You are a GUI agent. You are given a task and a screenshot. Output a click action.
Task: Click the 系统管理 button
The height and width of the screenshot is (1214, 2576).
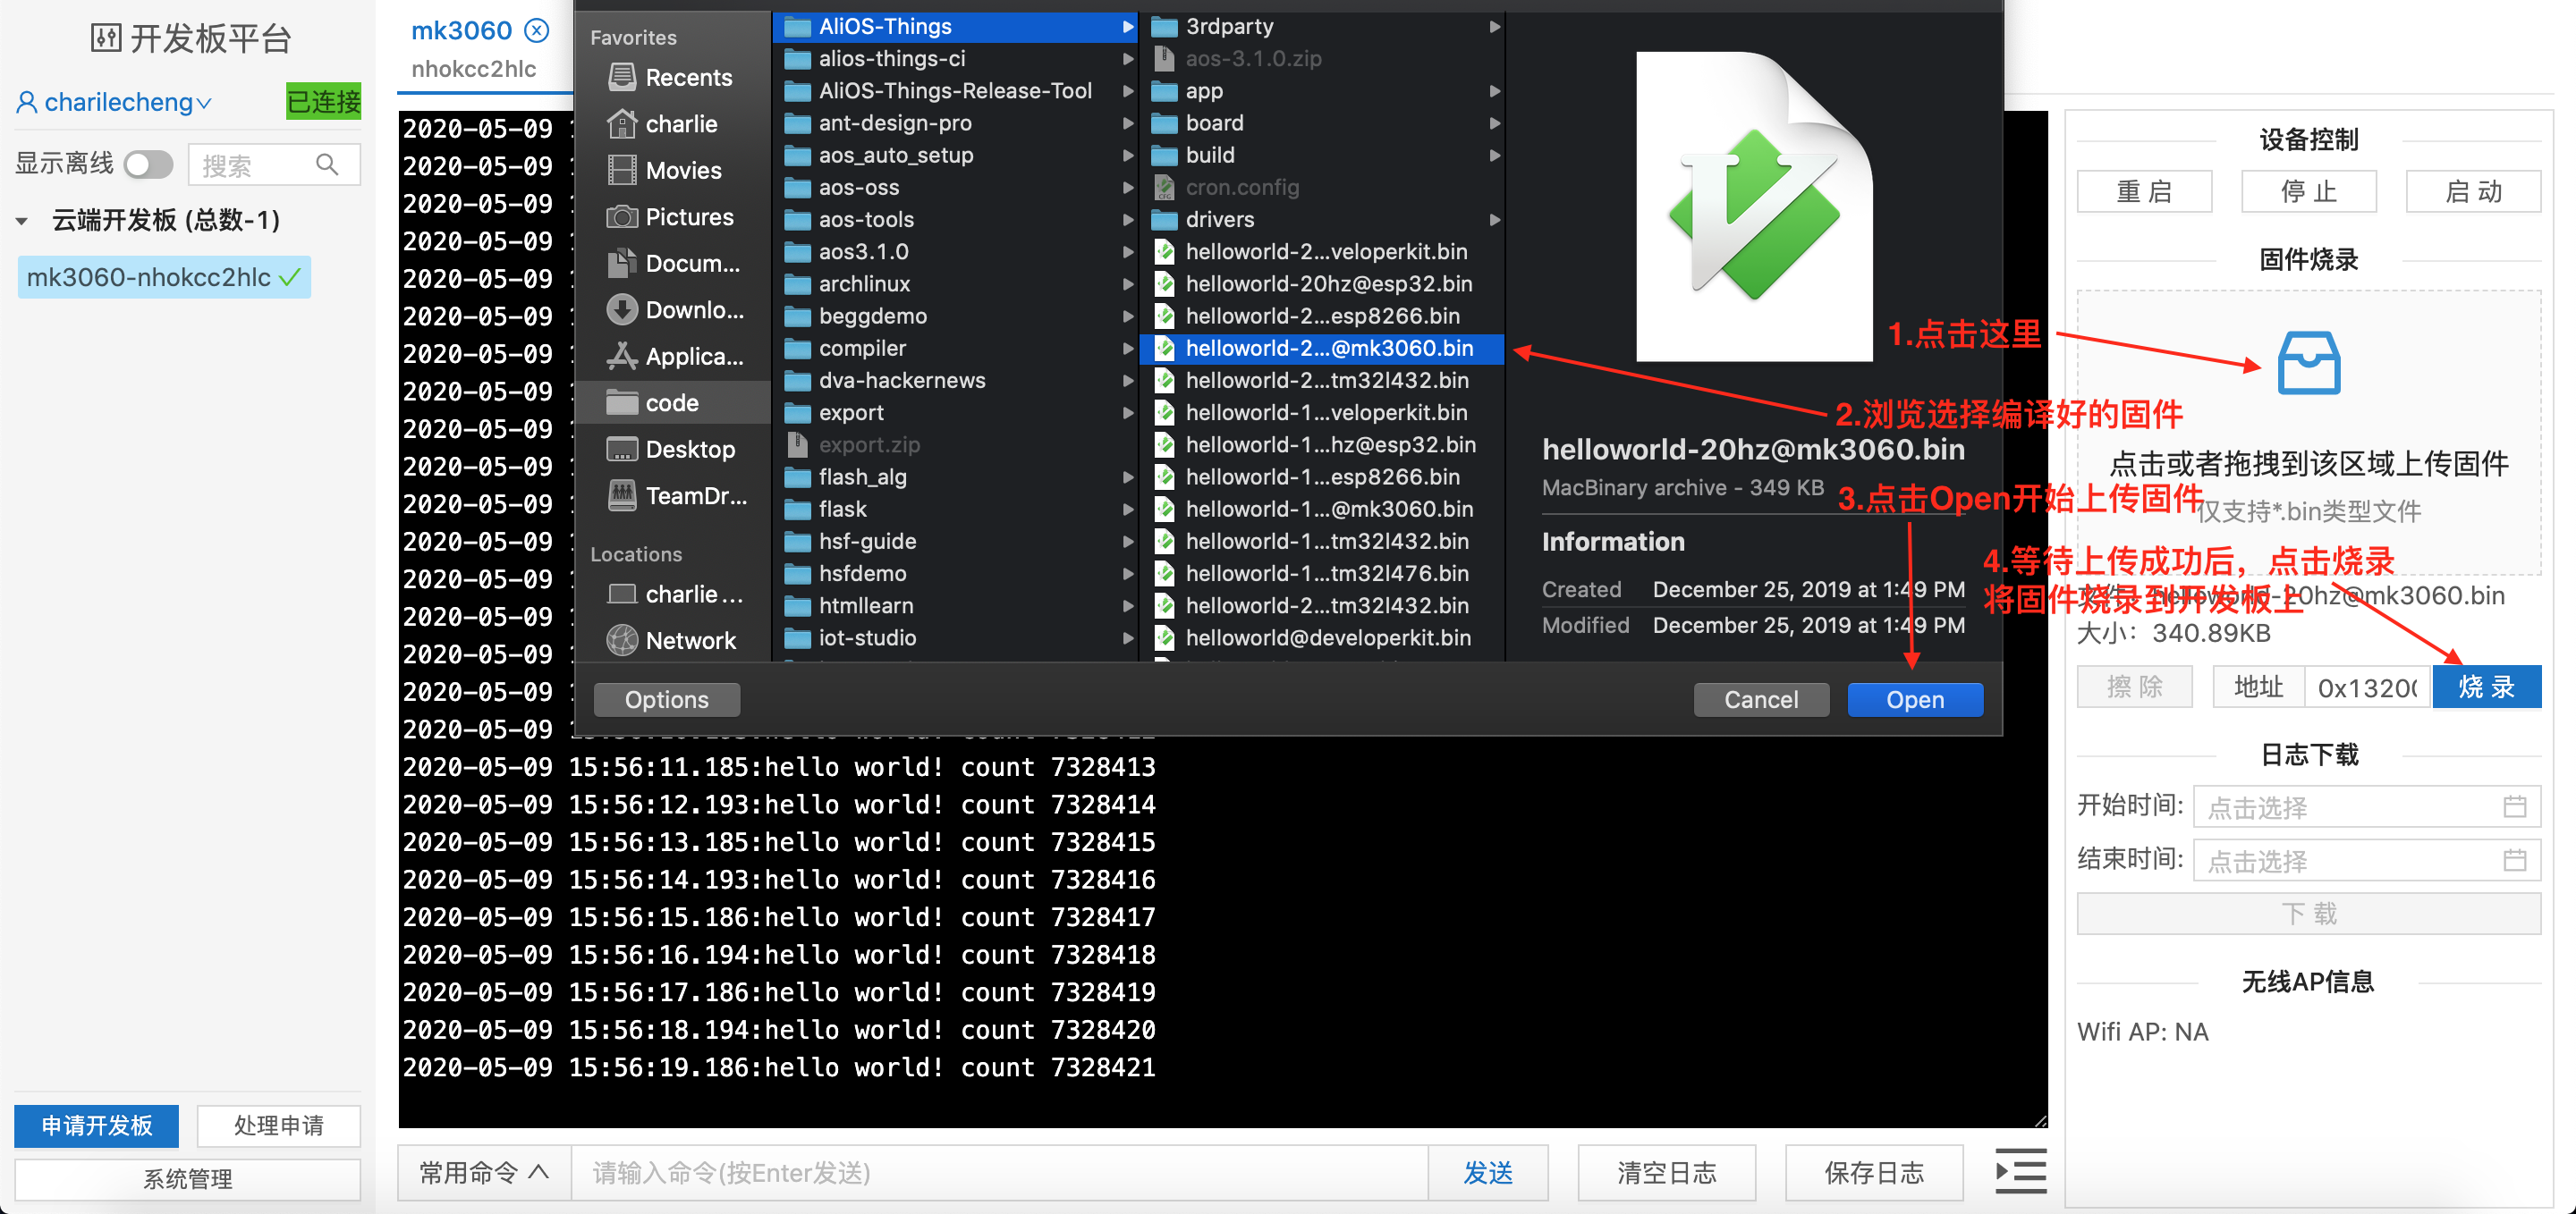[187, 1179]
